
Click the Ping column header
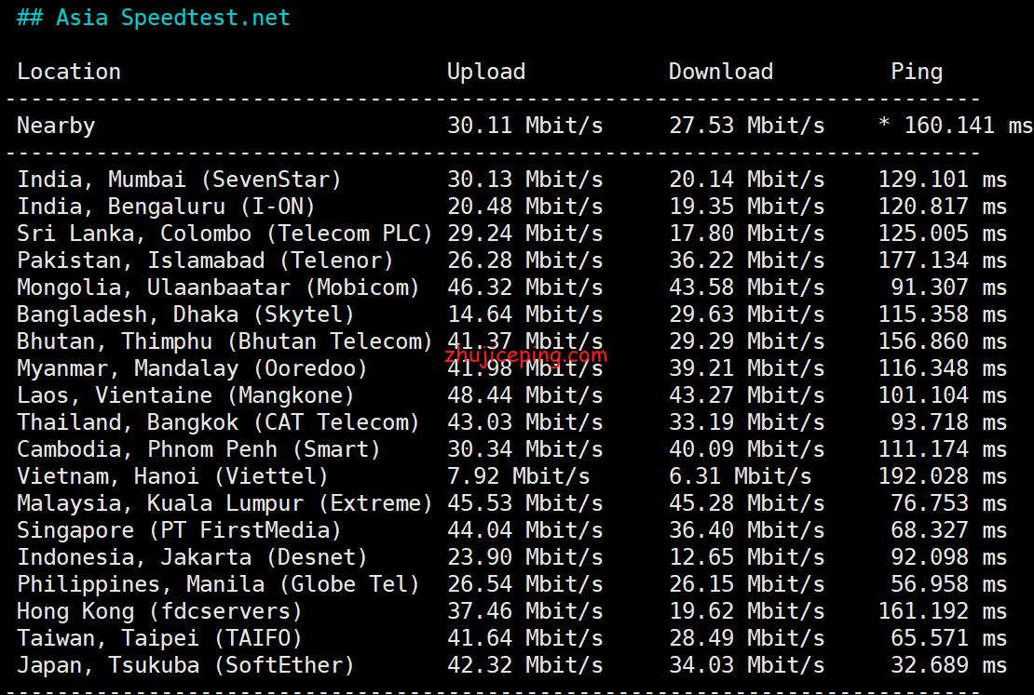pyautogui.click(x=917, y=72)
